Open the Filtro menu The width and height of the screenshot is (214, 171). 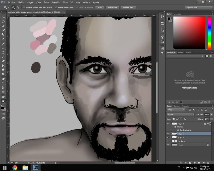65,2
